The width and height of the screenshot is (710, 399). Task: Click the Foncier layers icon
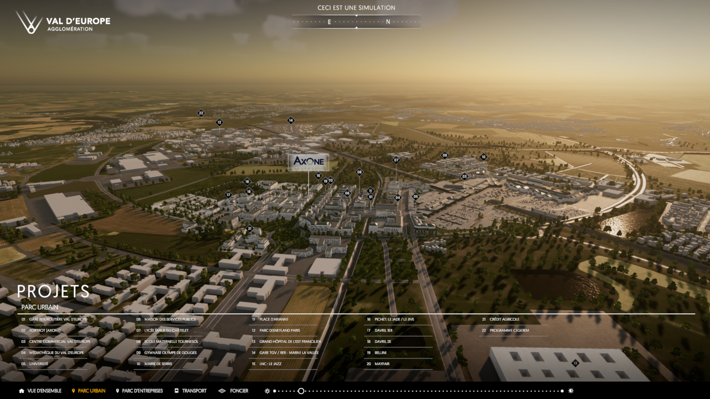pyautogui.click(x=222, y=391)
